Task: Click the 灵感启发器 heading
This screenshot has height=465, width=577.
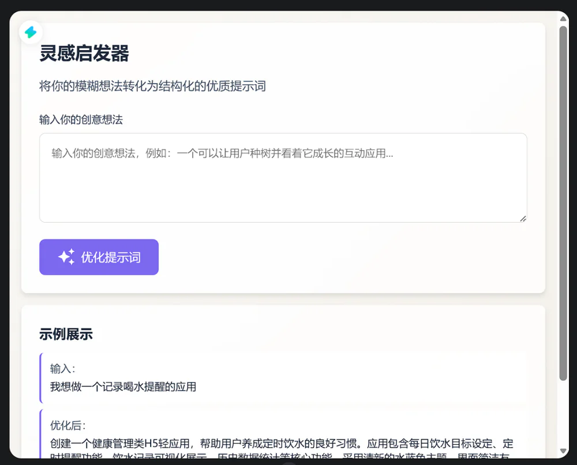Action: (84, 53)
